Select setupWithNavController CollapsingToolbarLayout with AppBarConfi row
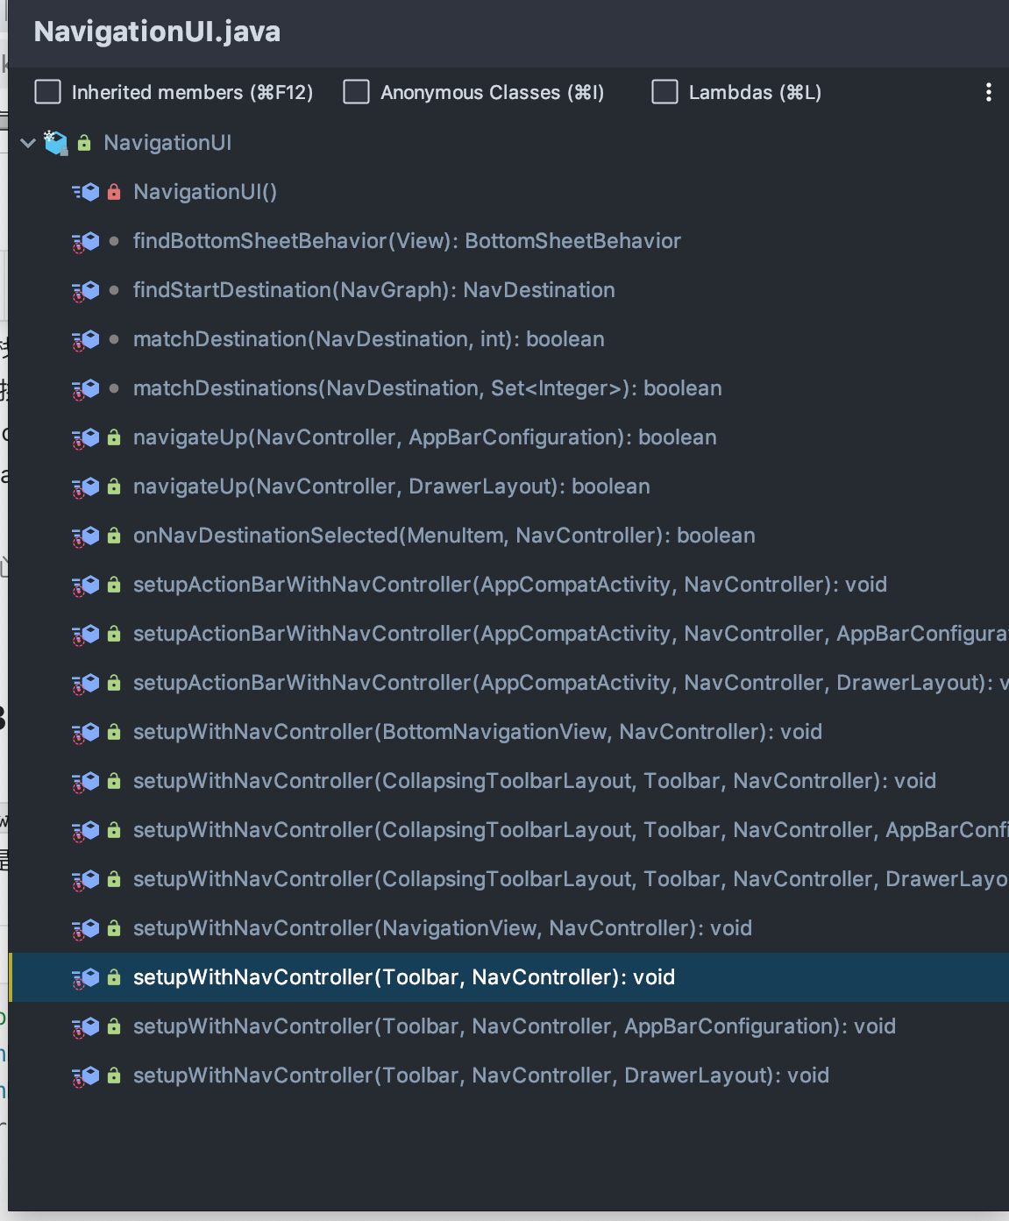The height and width of the screenshot is (1221, 1009). pos(508,830)
